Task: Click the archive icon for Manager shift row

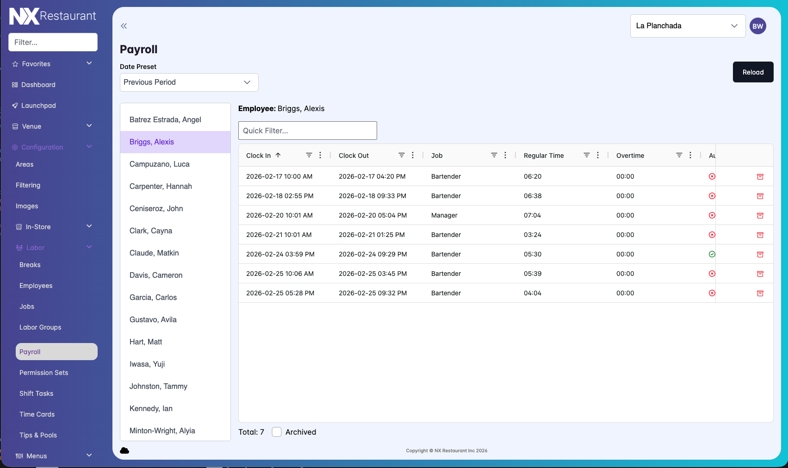Action: 760,215
